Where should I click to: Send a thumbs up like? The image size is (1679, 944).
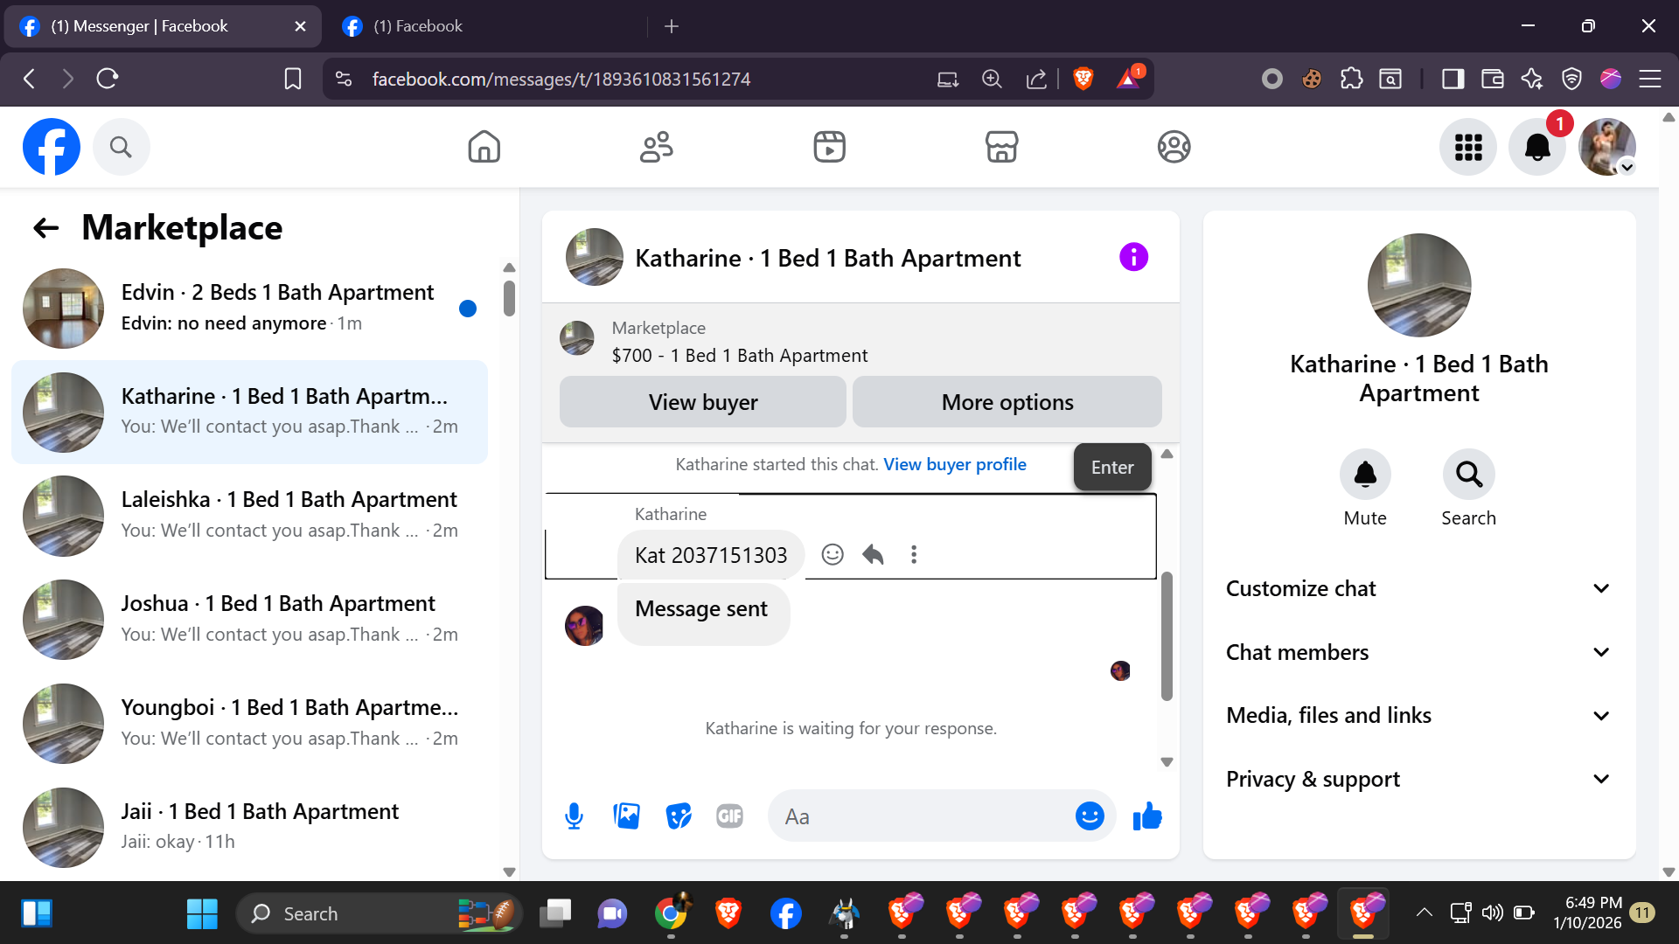pos(1146,816)
